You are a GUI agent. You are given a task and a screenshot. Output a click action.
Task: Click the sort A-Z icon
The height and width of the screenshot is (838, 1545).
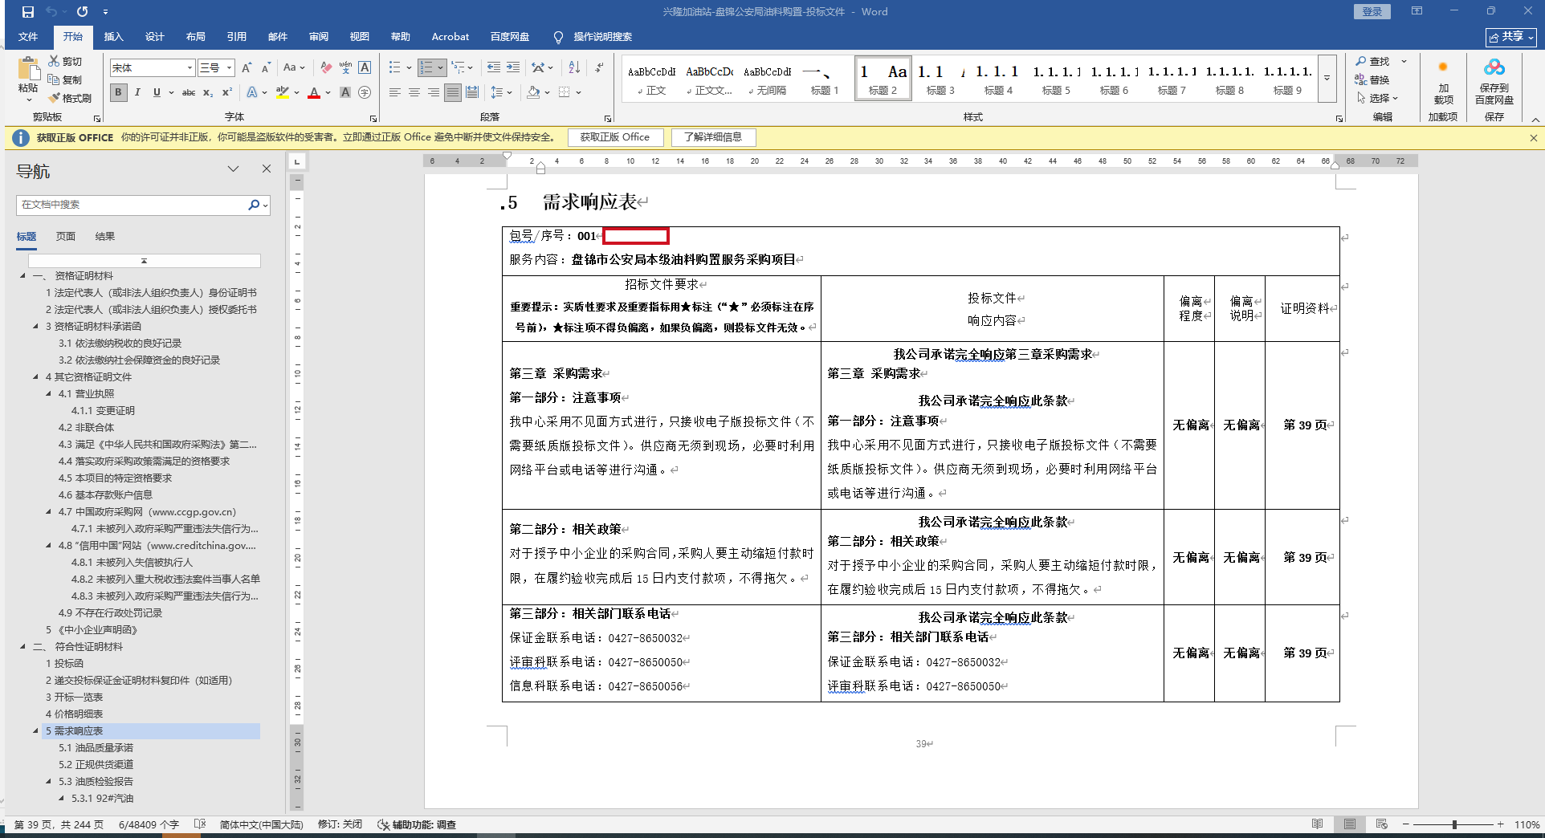574,67
